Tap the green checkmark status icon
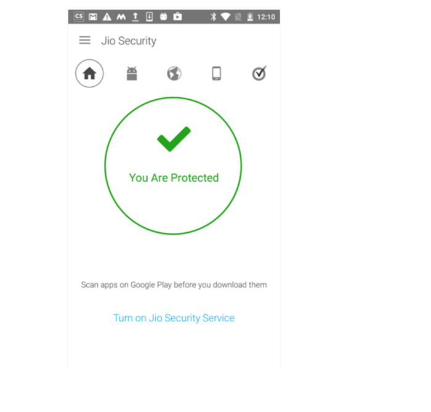Screen dimensions: 431x412 (x=174, y=139)
